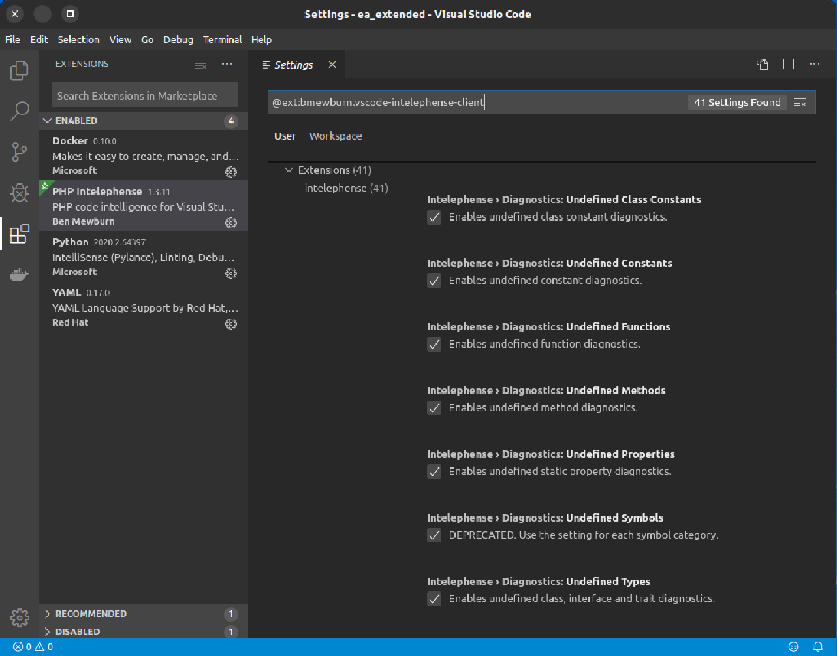Open the Terminal menu
Screen dimensions: 837x656
click(223, 40)
